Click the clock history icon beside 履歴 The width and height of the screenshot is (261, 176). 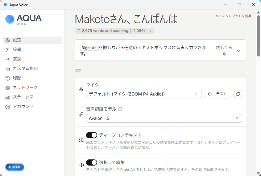[x=8, y=78]
